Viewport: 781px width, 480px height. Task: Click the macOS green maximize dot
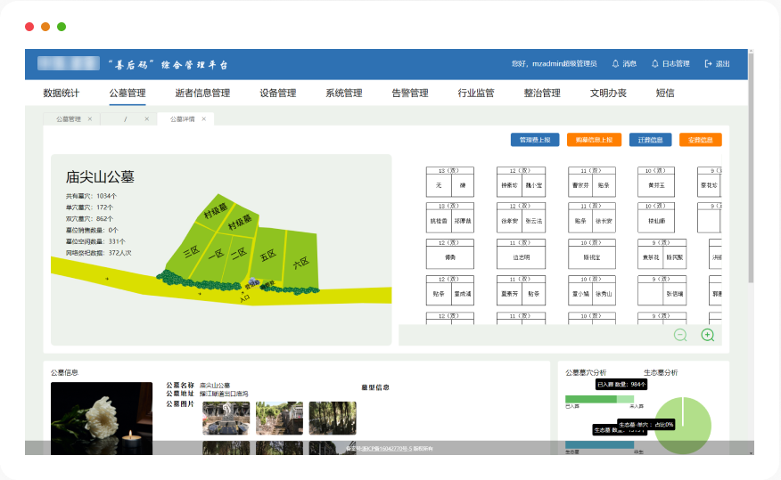62,27
